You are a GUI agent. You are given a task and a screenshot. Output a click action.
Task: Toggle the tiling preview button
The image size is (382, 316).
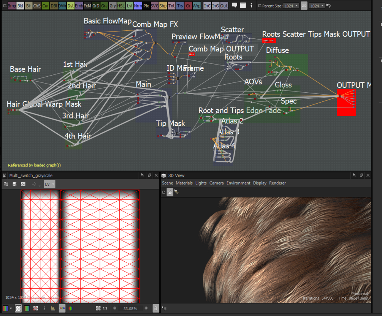click(x=36, y=308)
